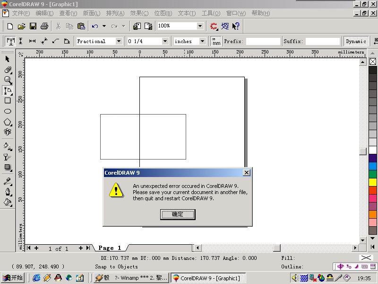Image resolution: width=378 pixels, height=284 pixels.
Task: Cut selection with scissors icon
Action: [58, 26]
